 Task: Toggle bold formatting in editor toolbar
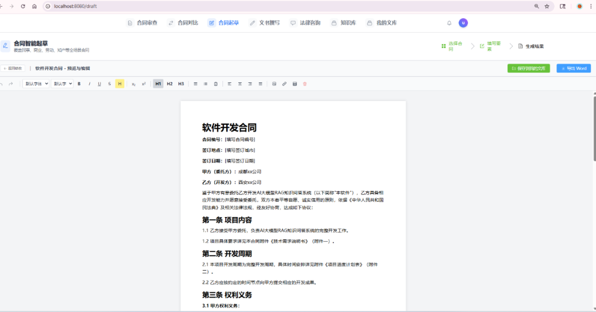pyautogui.click(x=79, y=84)
